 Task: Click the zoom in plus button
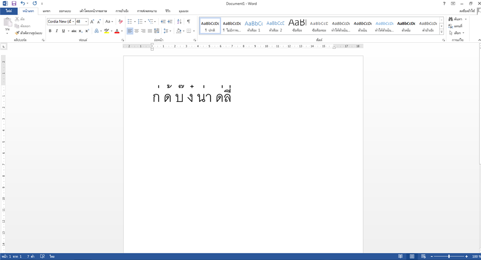(x=466, y=256)
